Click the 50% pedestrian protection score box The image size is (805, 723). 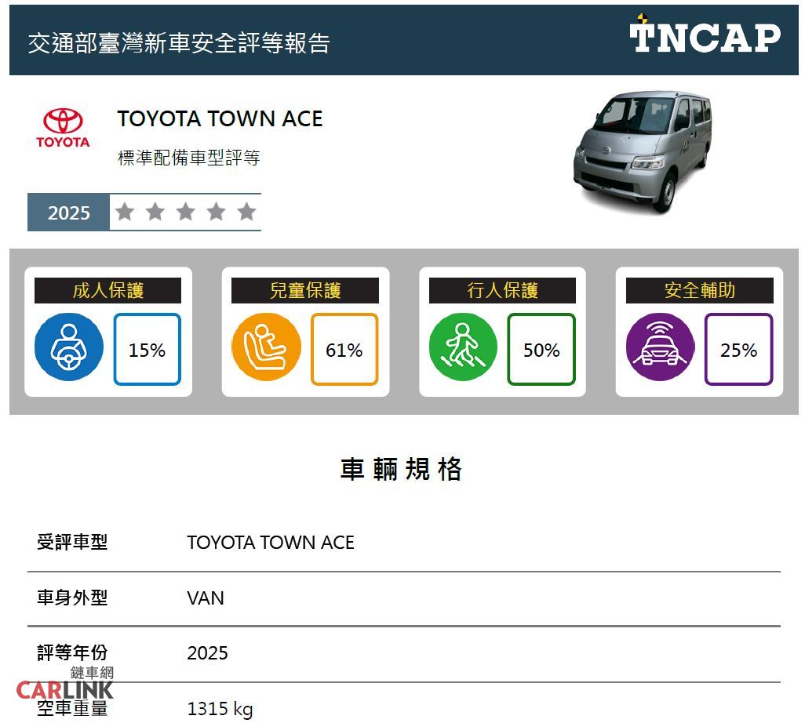click(541, 350)
